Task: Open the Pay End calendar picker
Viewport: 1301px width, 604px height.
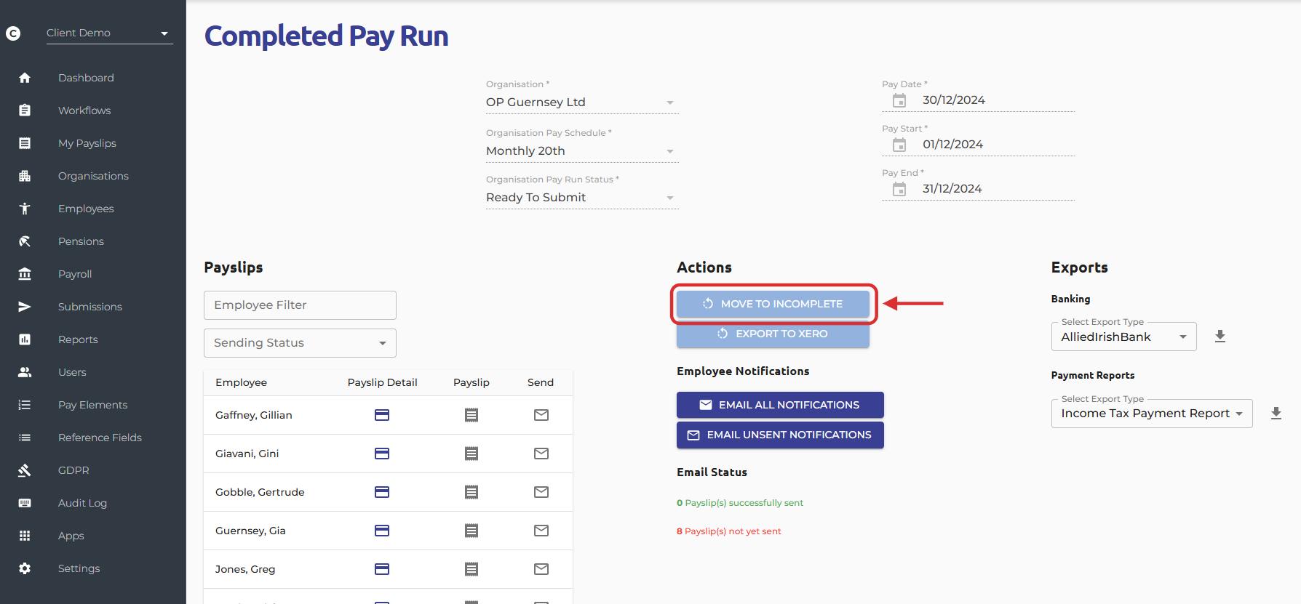Action: [x=899, y=189]
